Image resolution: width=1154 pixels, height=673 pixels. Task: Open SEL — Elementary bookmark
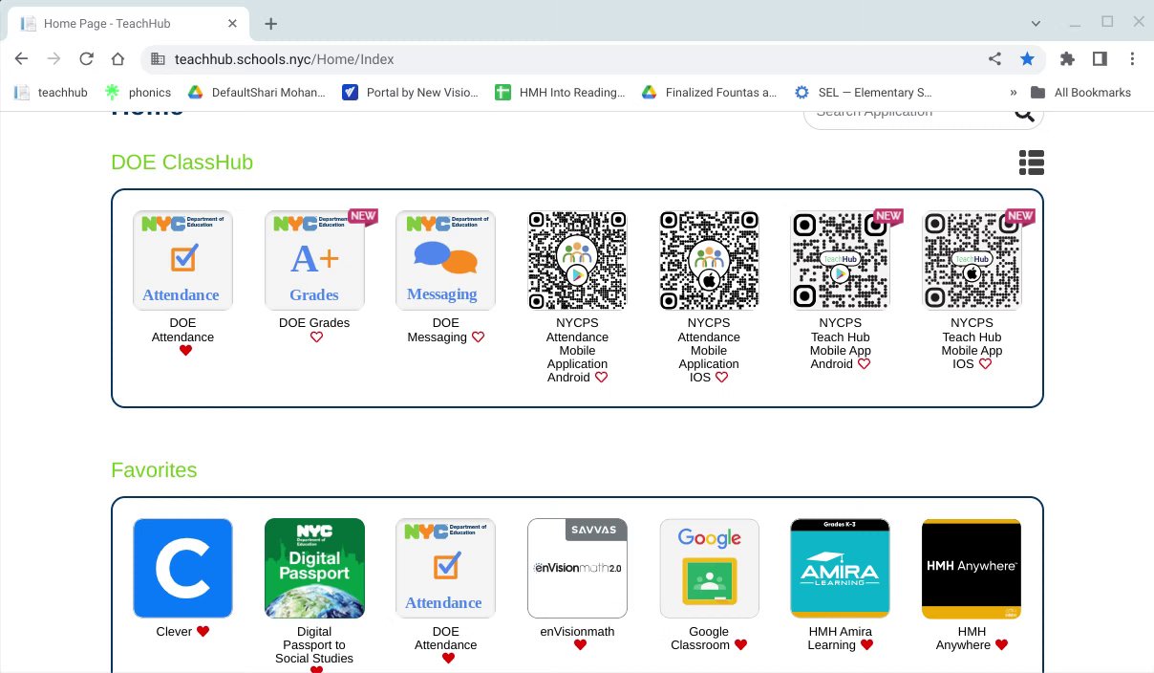tap(863, 93)
